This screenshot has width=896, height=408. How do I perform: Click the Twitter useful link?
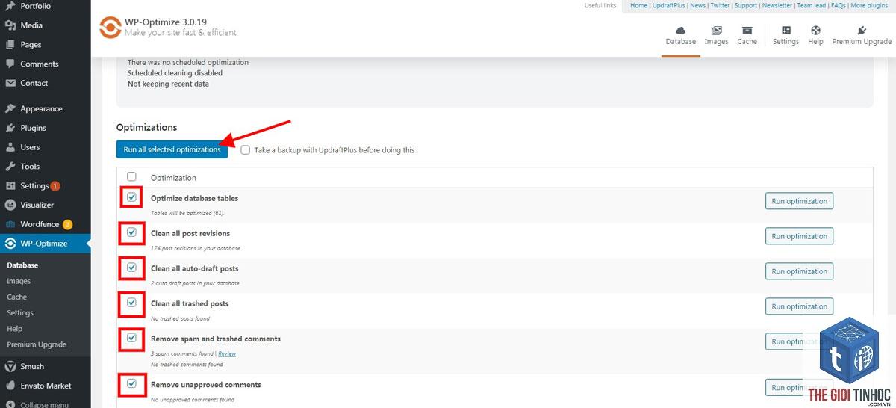coord(720,5)
